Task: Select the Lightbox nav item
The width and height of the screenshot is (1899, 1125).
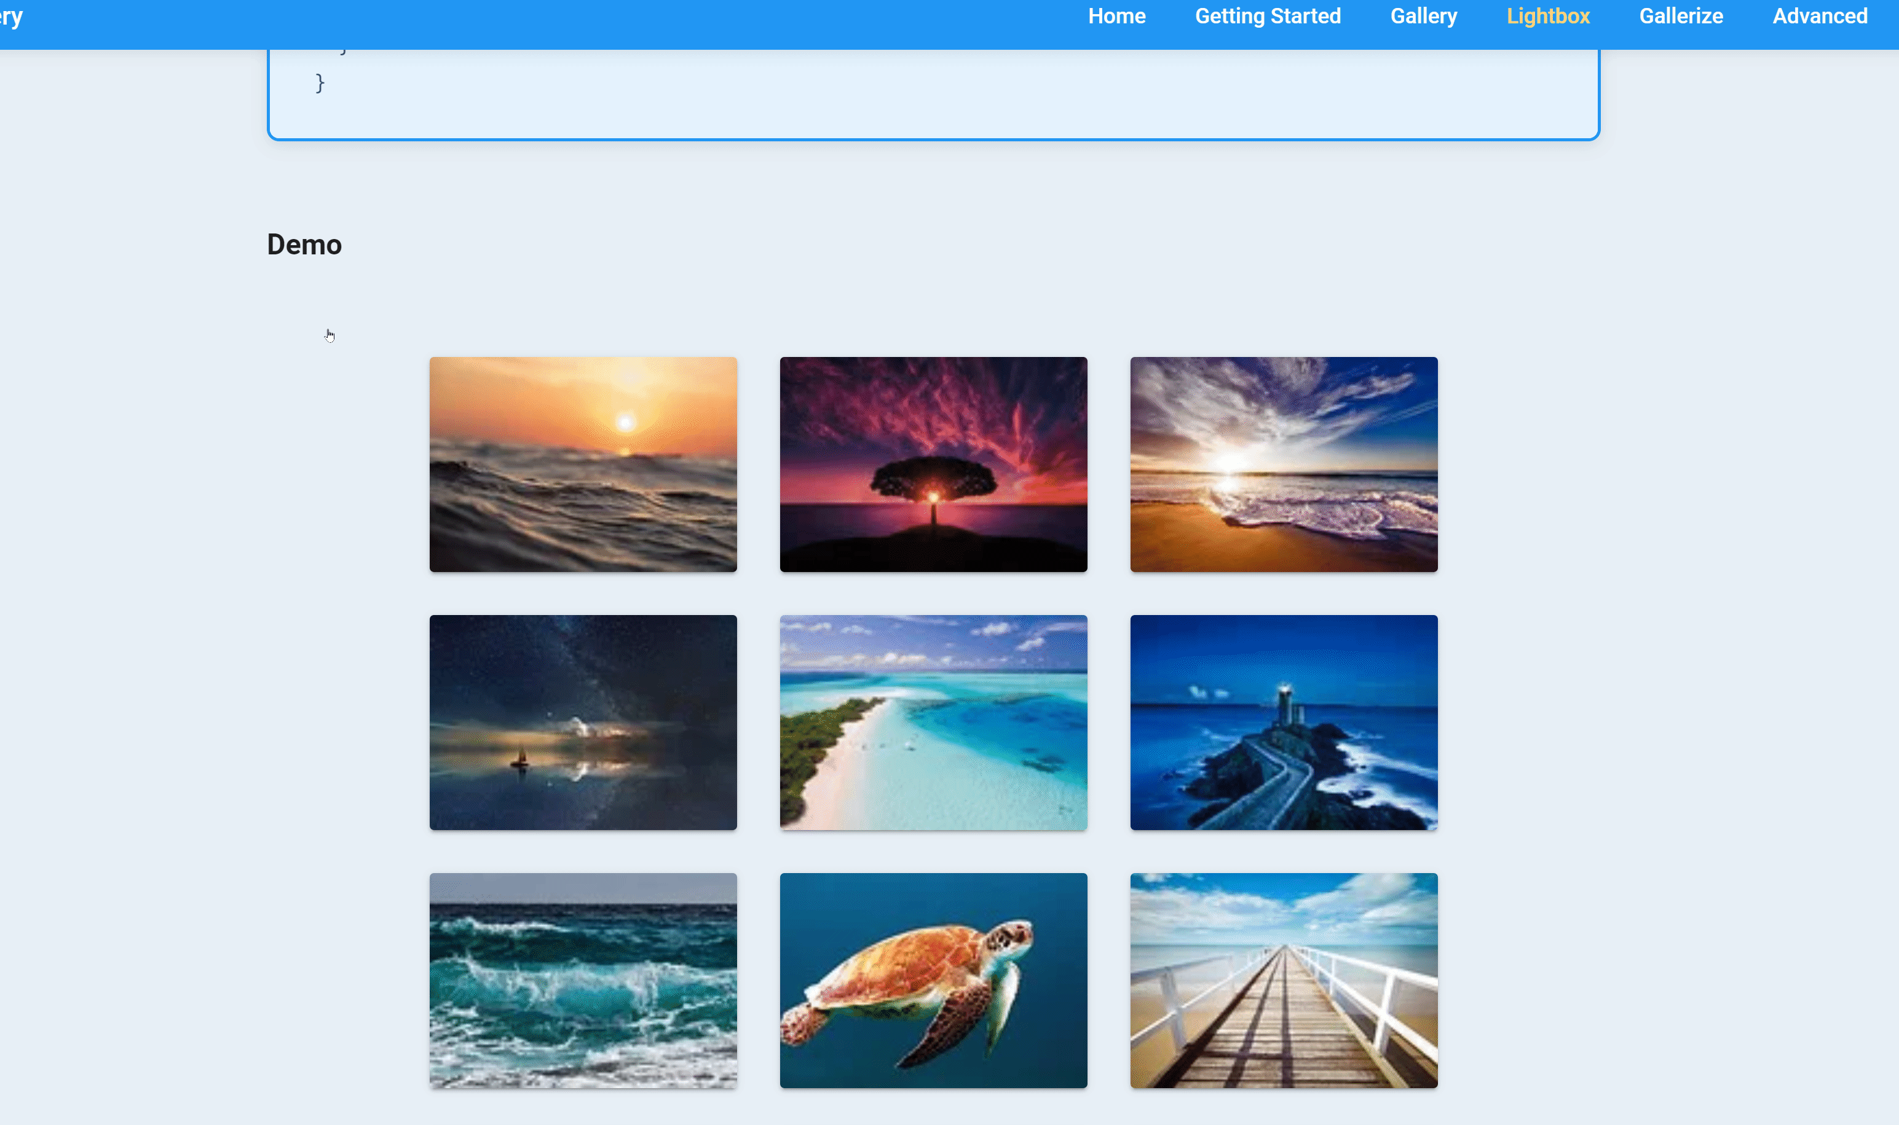Action: pyautogui.click(x=1548, y=16)
